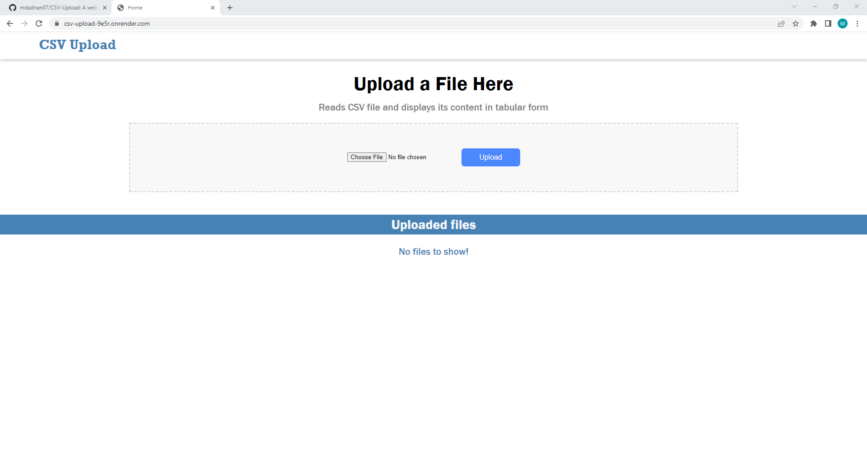The height and width of the screenshot is (469, 867).
Task: Reload the page
Action: 39,23
